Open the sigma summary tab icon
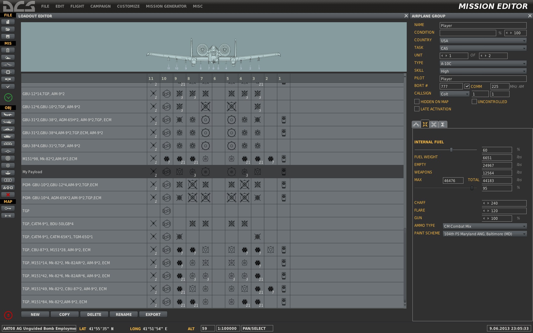Viewport: 533px width, 333px height. click(443, 124)
